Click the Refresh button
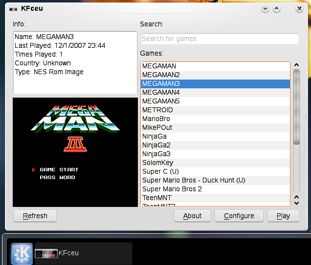Image resolution: width=311 pixels, height=265 pixels. pos(35,216)
